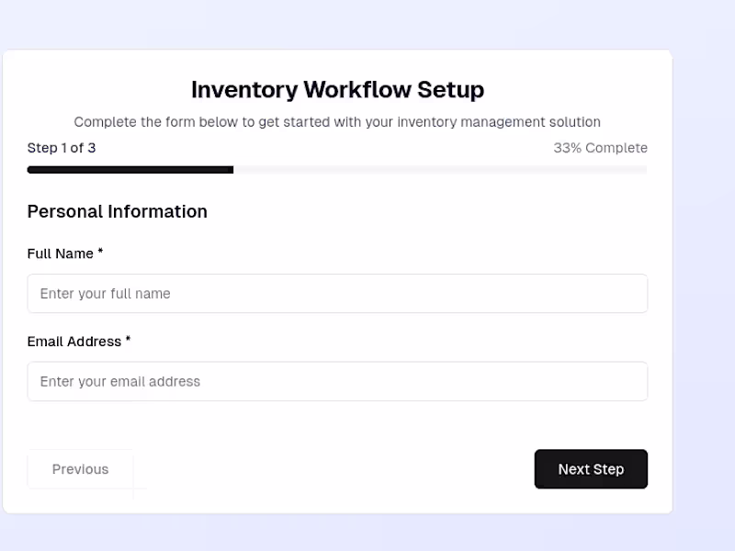The width and height of the screenshot is (735, 551).
Task: Click the '33% Complete' percentage text
Action: point(600,148)
